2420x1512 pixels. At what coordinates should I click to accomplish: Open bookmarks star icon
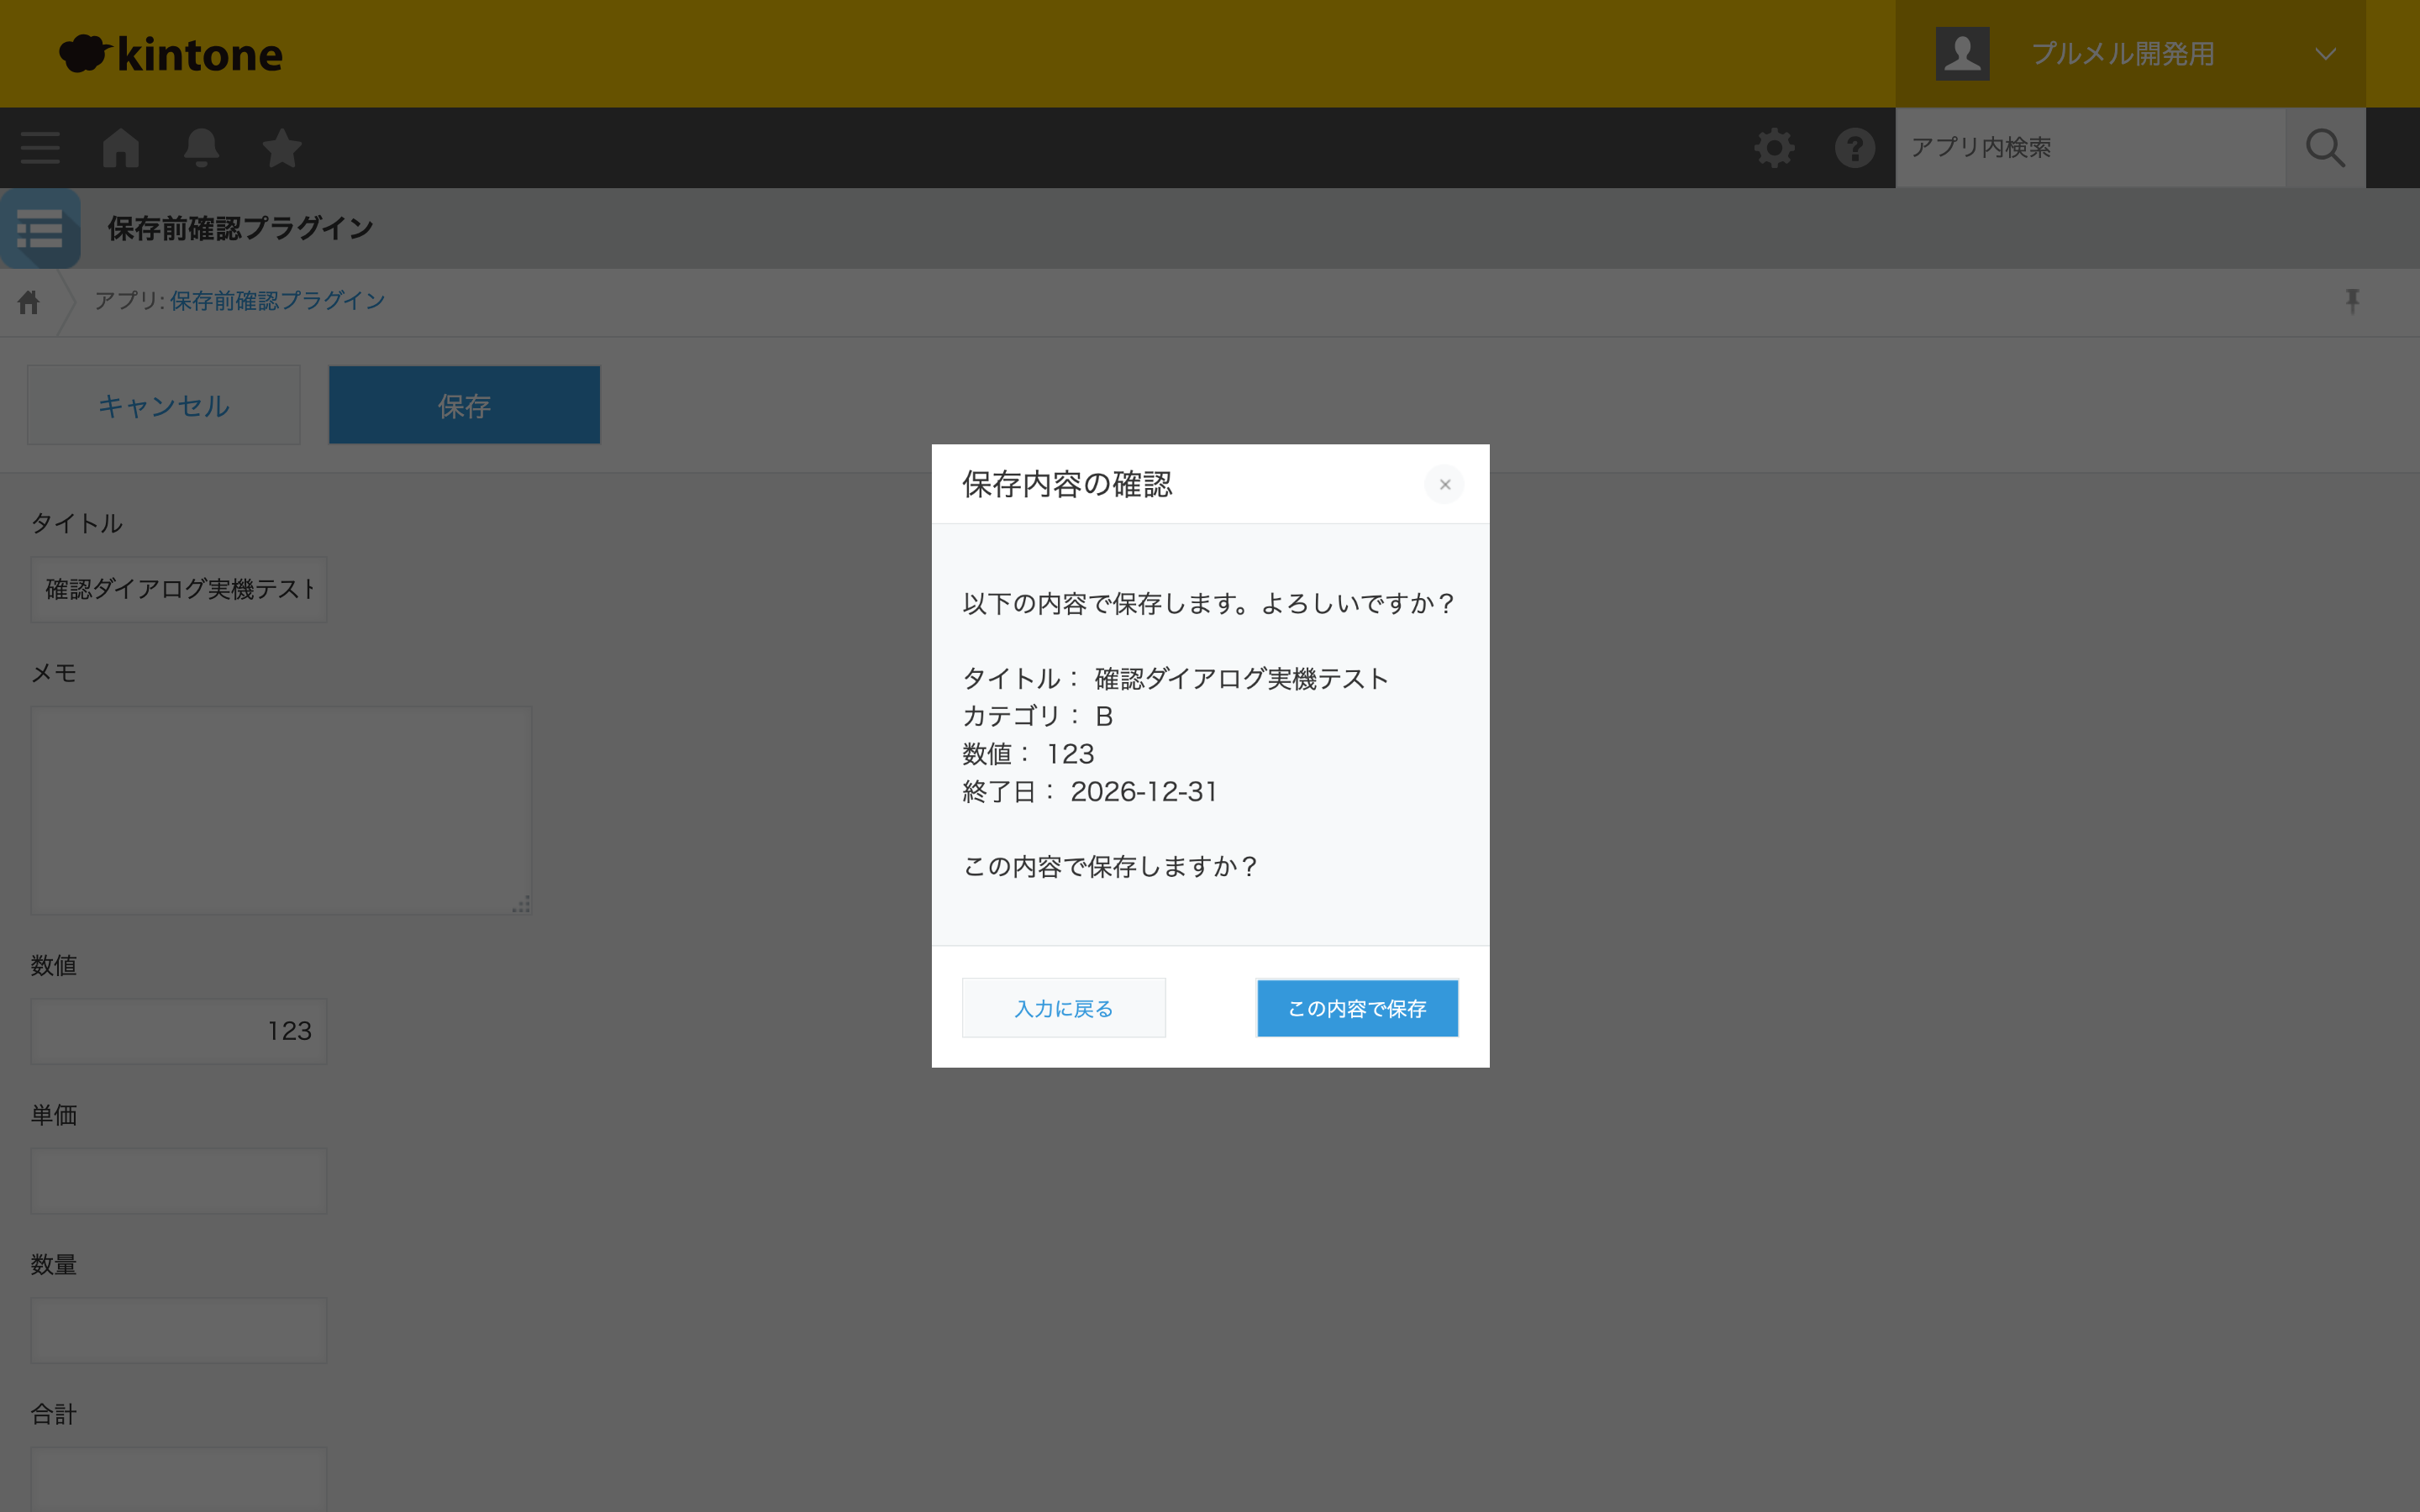[282, 148]
